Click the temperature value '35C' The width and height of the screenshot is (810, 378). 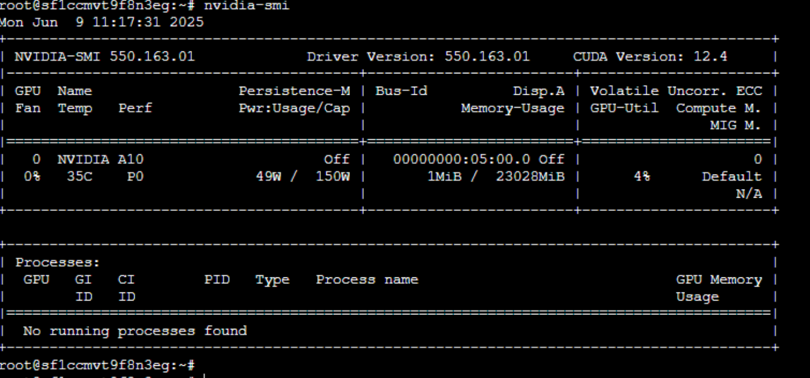(x=79, y=177)
